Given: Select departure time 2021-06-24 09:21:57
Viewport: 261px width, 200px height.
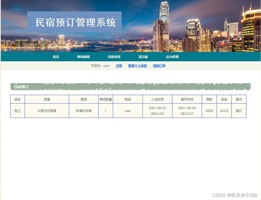Looking at the screenshot, I should [187, 111].
